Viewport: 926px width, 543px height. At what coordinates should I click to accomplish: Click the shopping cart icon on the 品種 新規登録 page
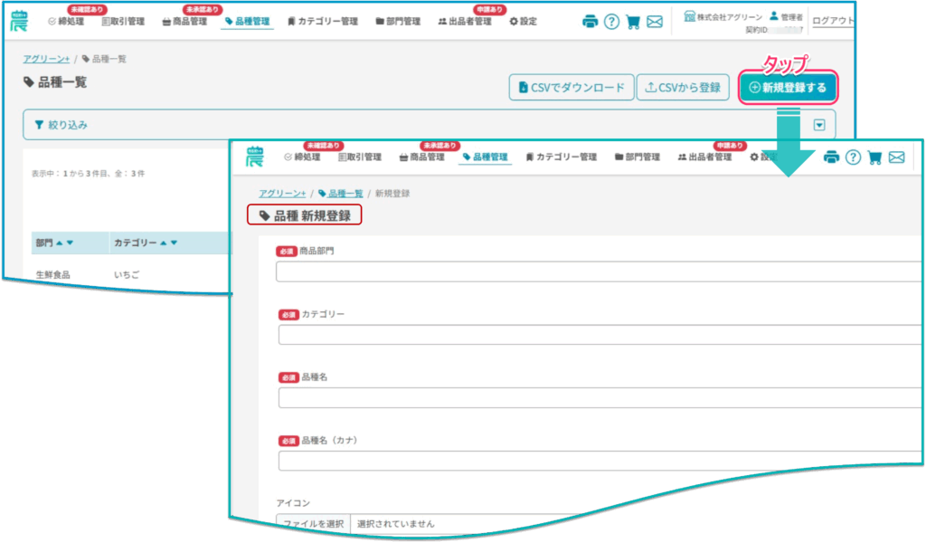click(874, 157)
